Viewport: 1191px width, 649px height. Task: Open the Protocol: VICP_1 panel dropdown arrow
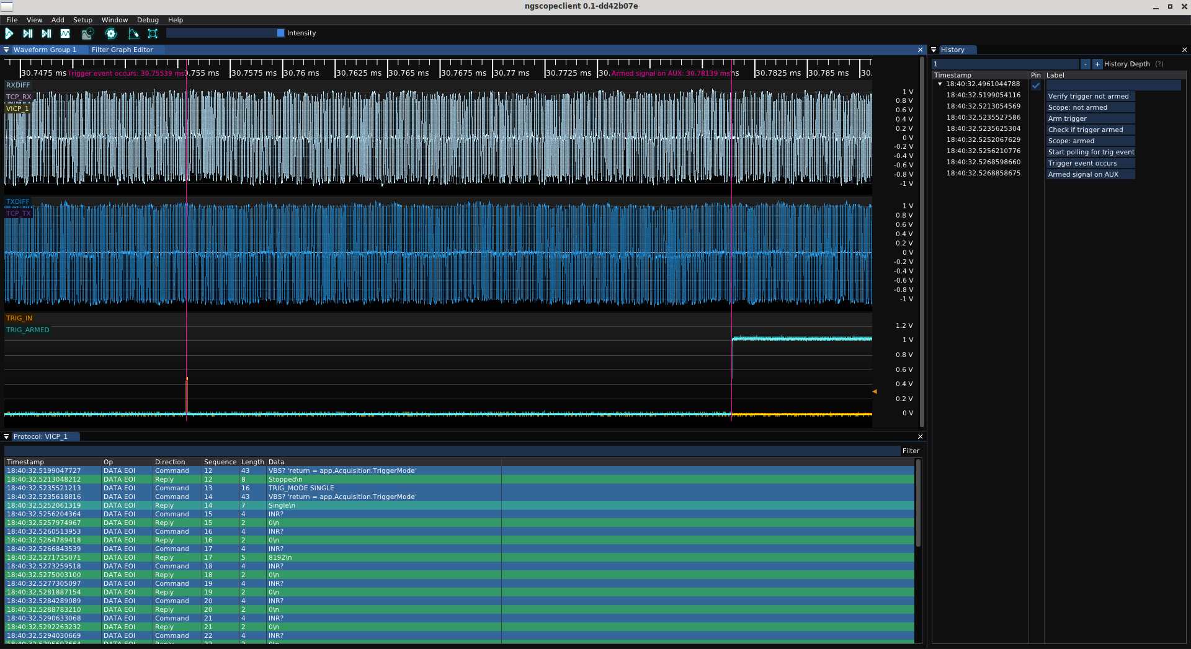coord(7,437)
